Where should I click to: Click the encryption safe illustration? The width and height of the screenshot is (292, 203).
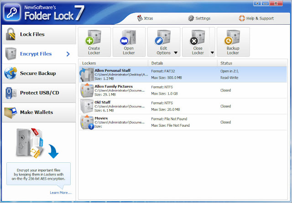[x=30, y=144]
